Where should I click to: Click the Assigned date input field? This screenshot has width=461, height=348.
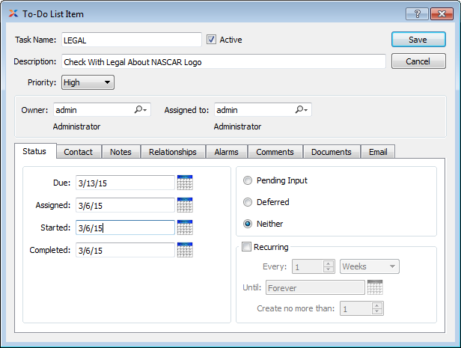(125, 205)
